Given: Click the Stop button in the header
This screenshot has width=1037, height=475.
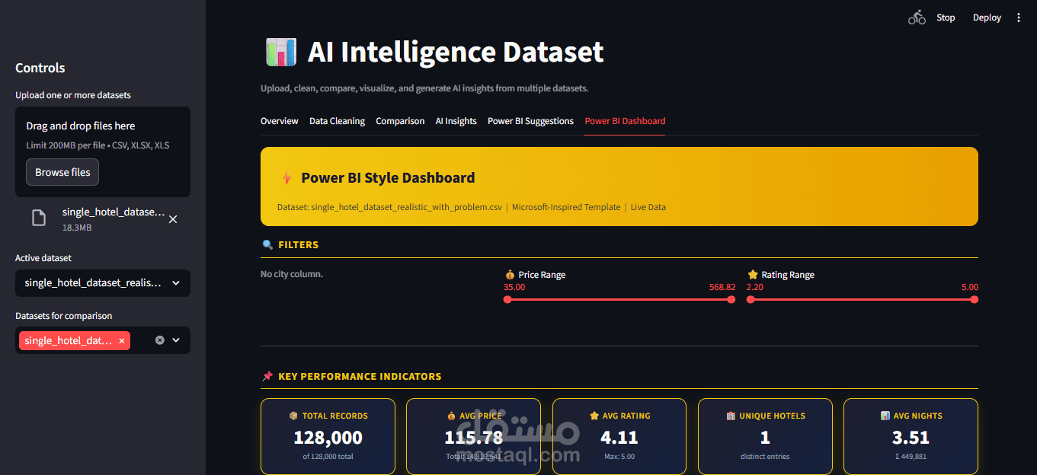Looking at the screenshot, I should pyautogui.click(x=946, y=18).
